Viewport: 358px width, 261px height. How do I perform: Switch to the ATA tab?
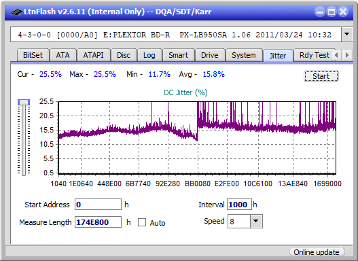click(62, 55)
